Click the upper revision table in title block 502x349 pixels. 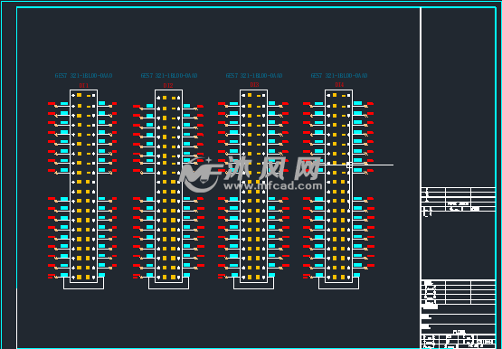[459, 199]
